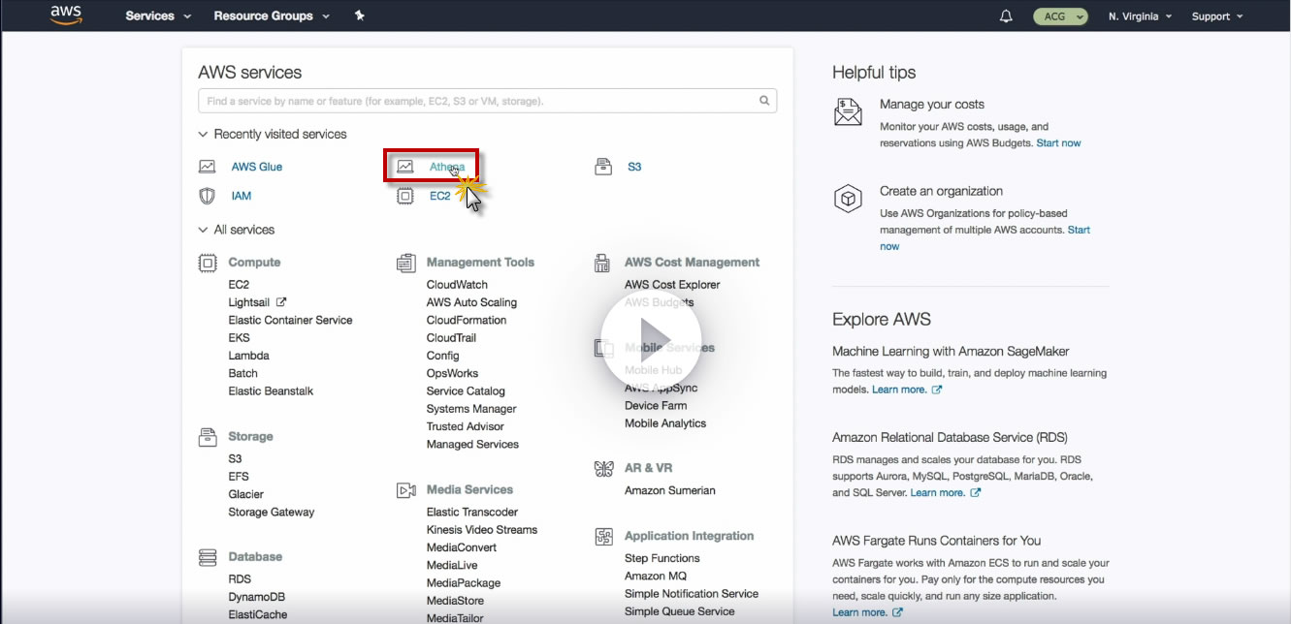This screenshot has height=624, width=1291.
Task: Open CloudFormation under Management Tools
Action: point(467,320)
